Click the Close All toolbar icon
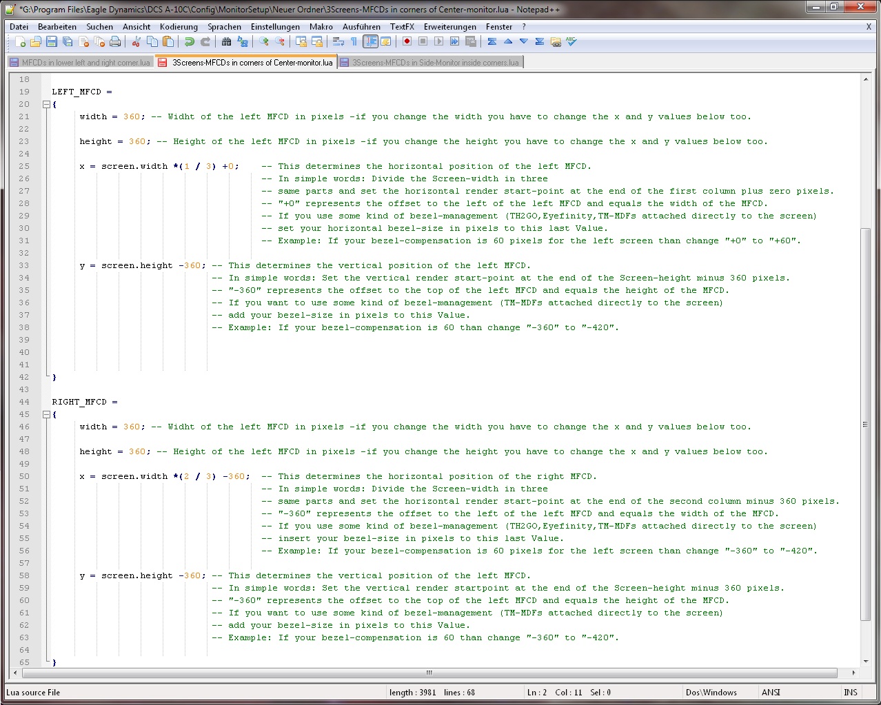Image resolution: width=881 pixels, height=705 pixels. tap(99, 41)
